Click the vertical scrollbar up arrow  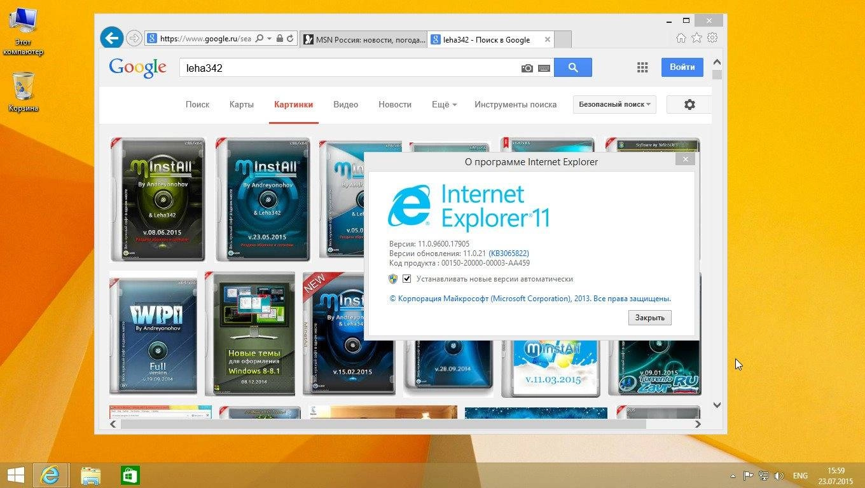pyautogui.click(x=717, y=62)
